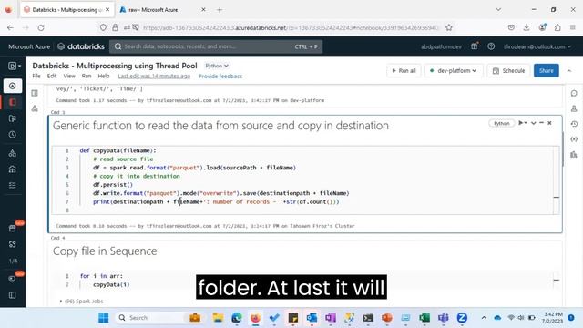Open the Python language dropdown by the notebook title
Viewport: 583px width, 328px height.
(x=217, y=66)
